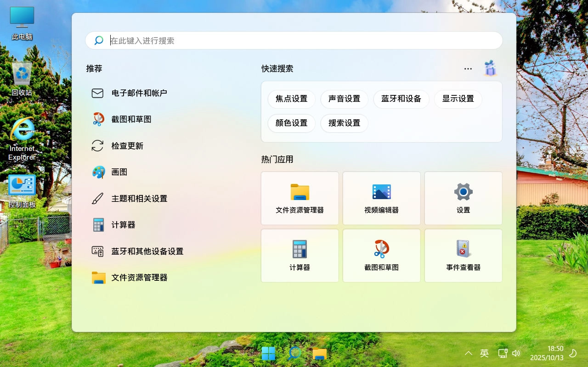The height and width of the screenshot is (367, 588).
Task: Open 截图和草图 in hot apps
Action: [x=381, y=256]
